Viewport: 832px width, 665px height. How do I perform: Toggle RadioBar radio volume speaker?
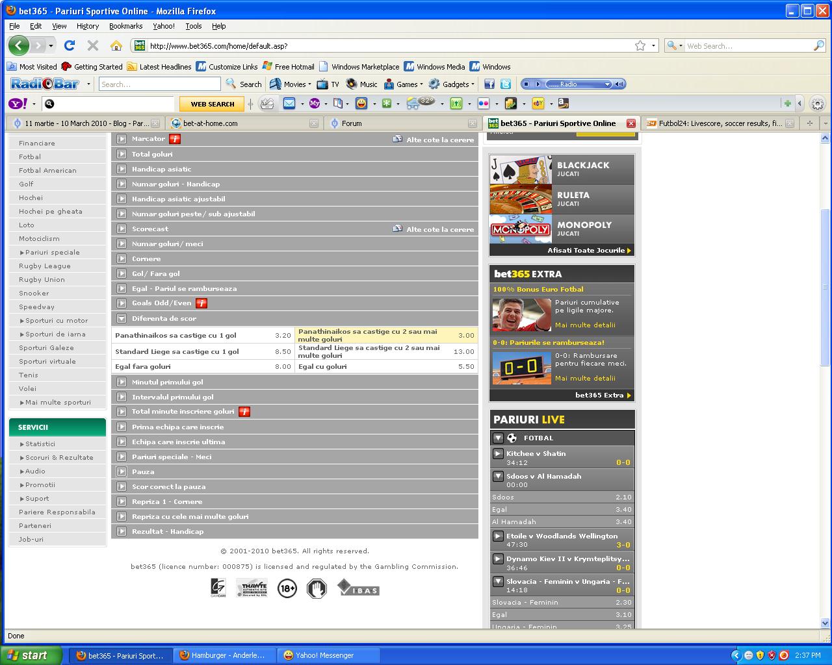click(x=619, y=84)
